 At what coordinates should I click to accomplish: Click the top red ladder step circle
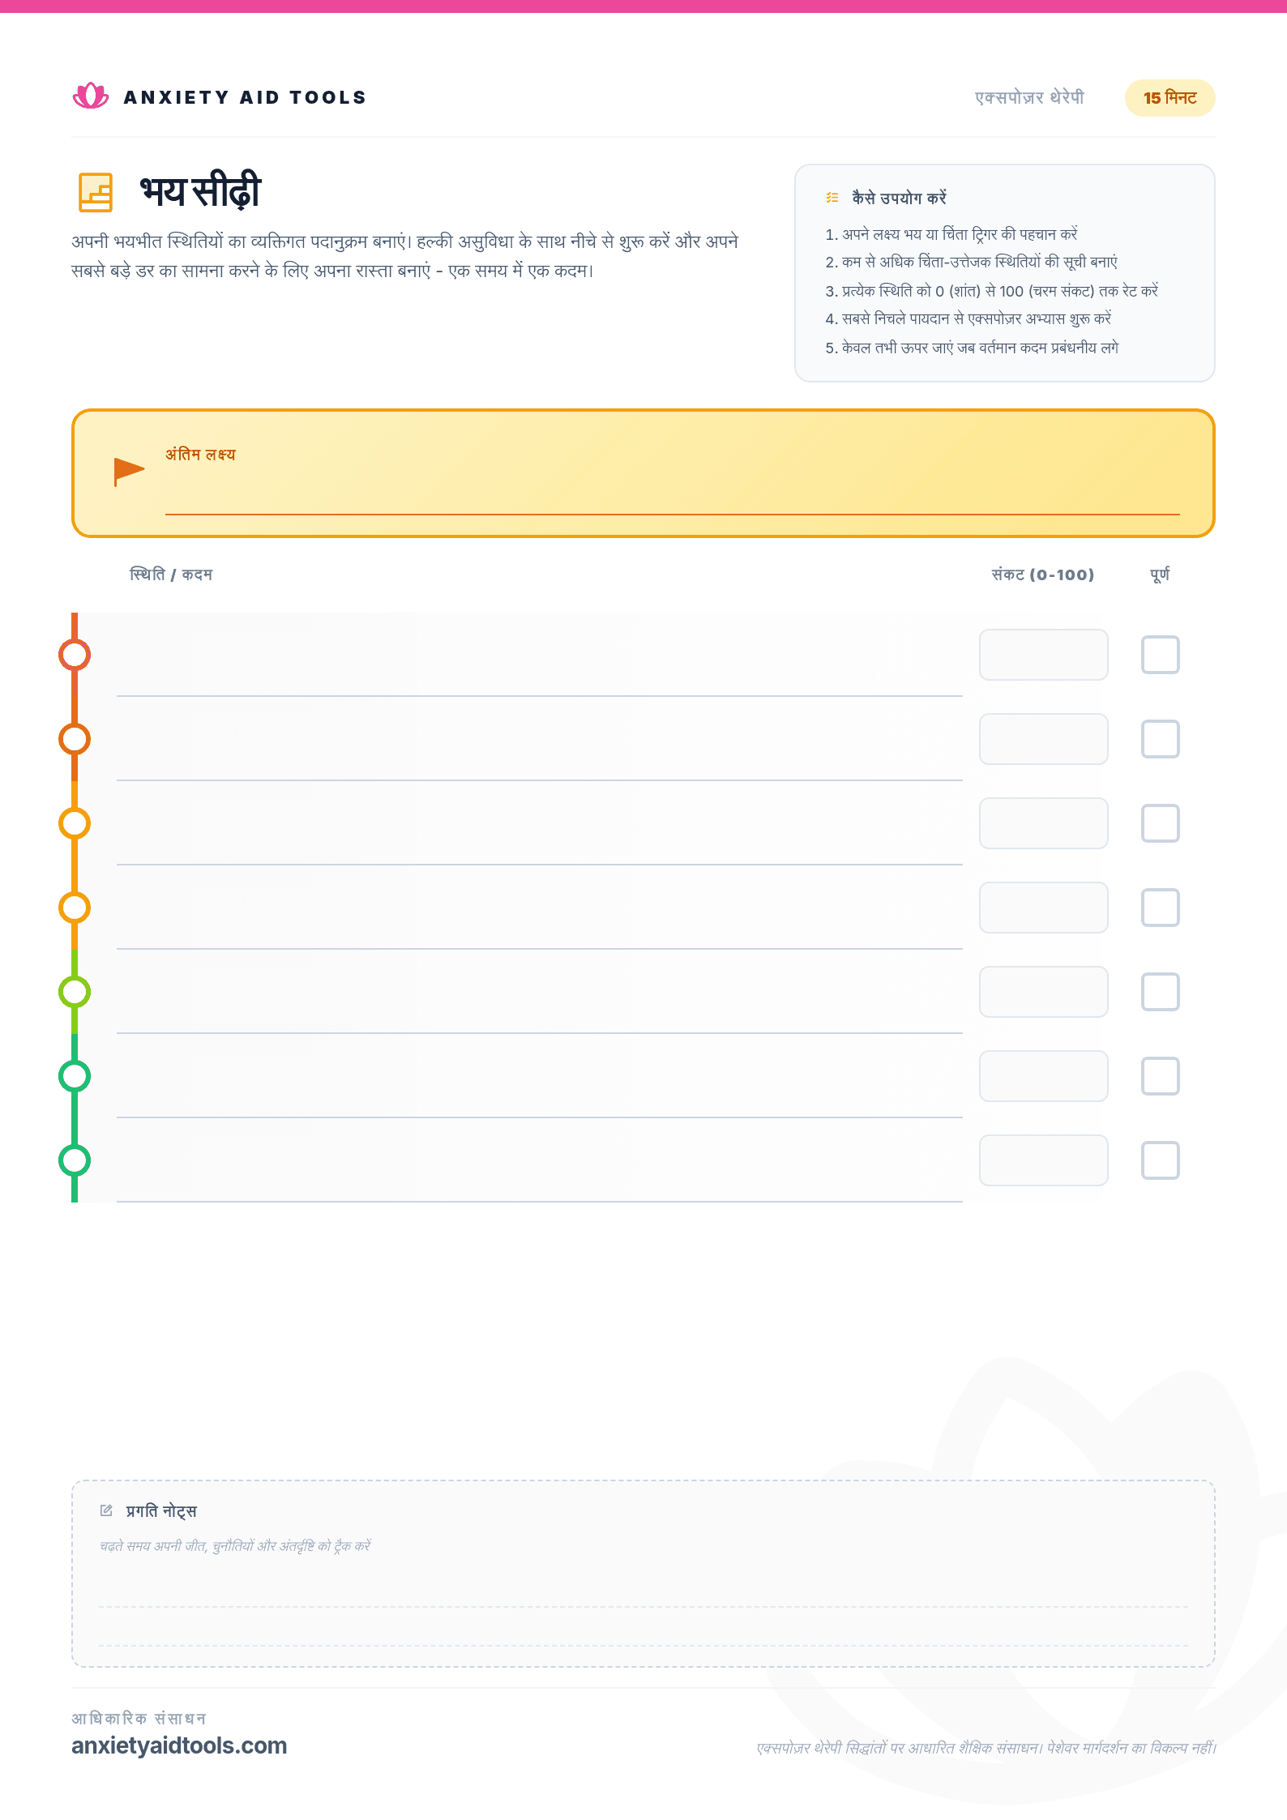click(75, 655)
